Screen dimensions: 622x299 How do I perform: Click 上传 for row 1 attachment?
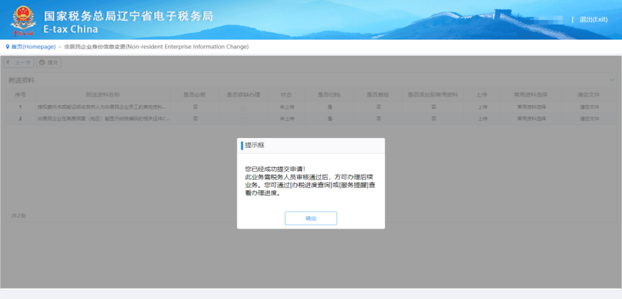482,108
